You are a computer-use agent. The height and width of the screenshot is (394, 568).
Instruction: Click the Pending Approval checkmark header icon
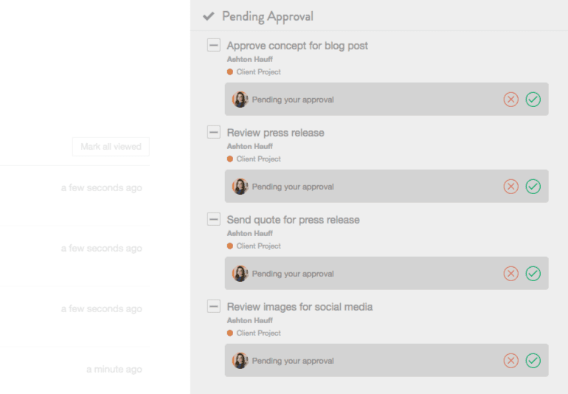209,16
